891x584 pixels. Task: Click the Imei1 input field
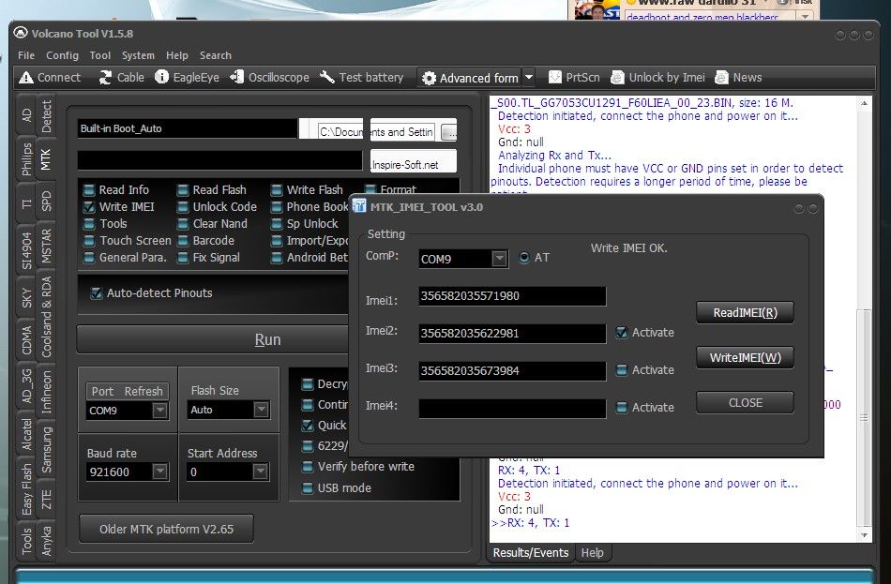[x=511, y=296]
